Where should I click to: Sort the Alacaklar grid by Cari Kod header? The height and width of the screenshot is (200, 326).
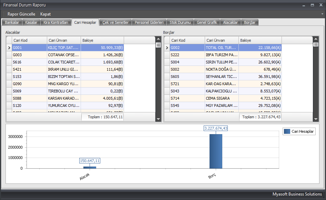30,40
